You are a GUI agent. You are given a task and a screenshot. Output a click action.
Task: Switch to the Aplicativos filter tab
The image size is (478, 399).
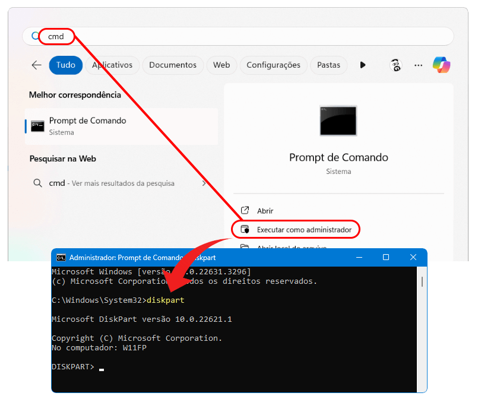click(112, 65)
